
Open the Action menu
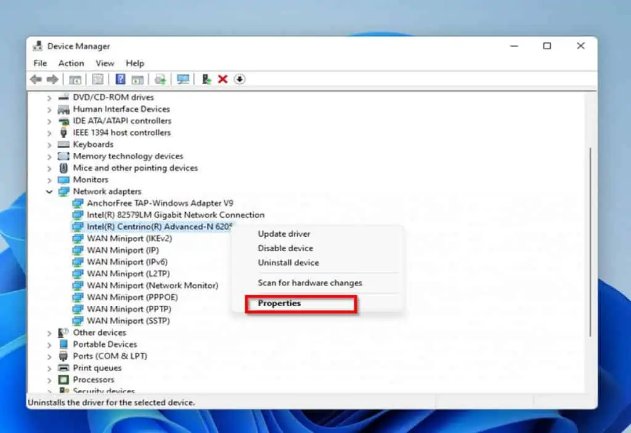[71, 63]
